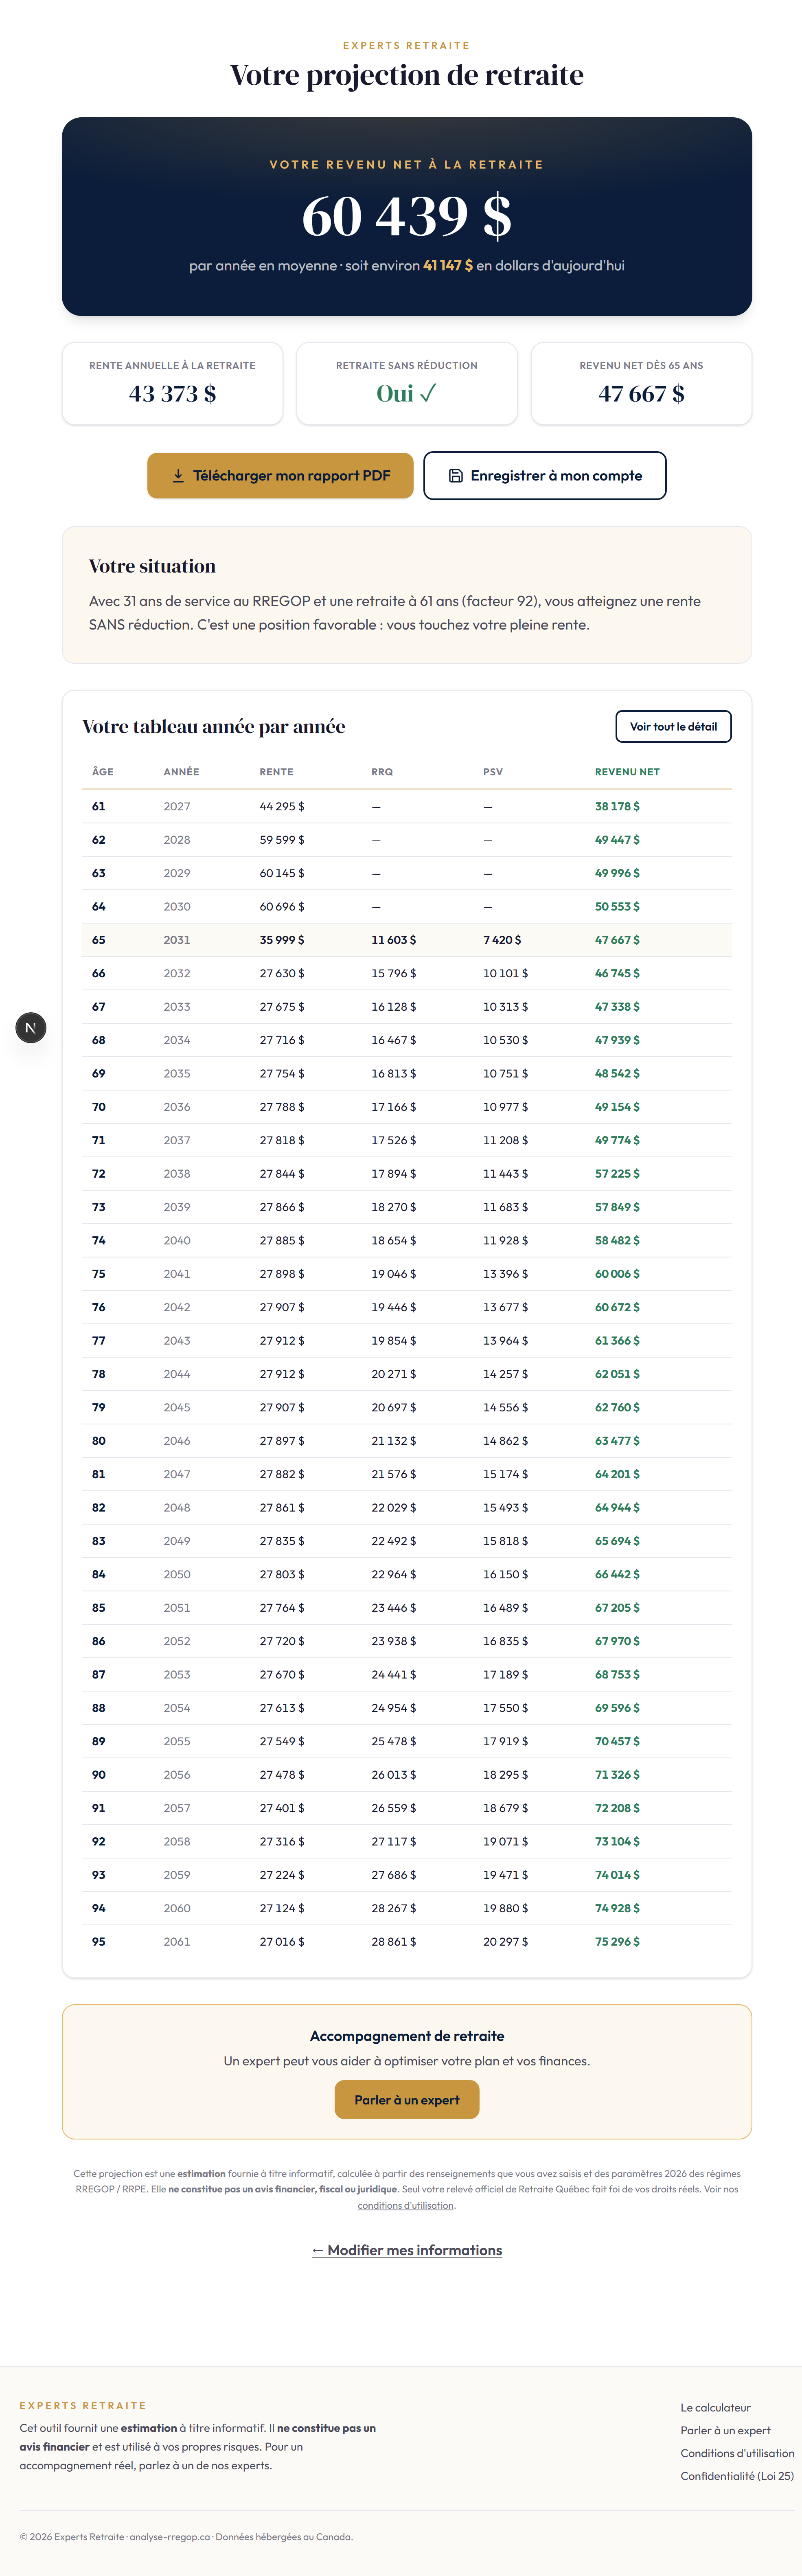Click the 27 117 $ RRQ cell
Screen dimensions: 802x2576
click(x=394, y=1841)
